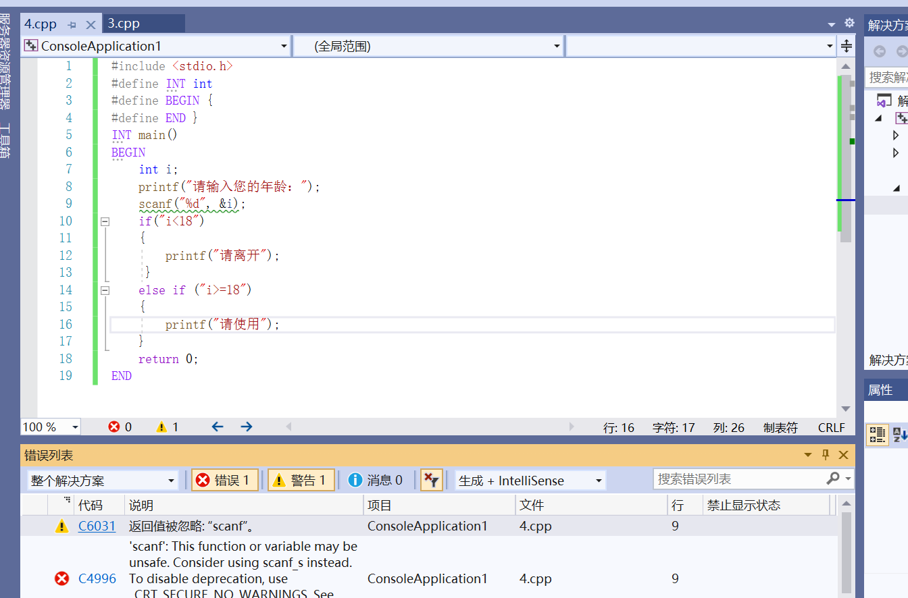
Task: Select the 4.cpp editor tab
Action: [41, 24]
